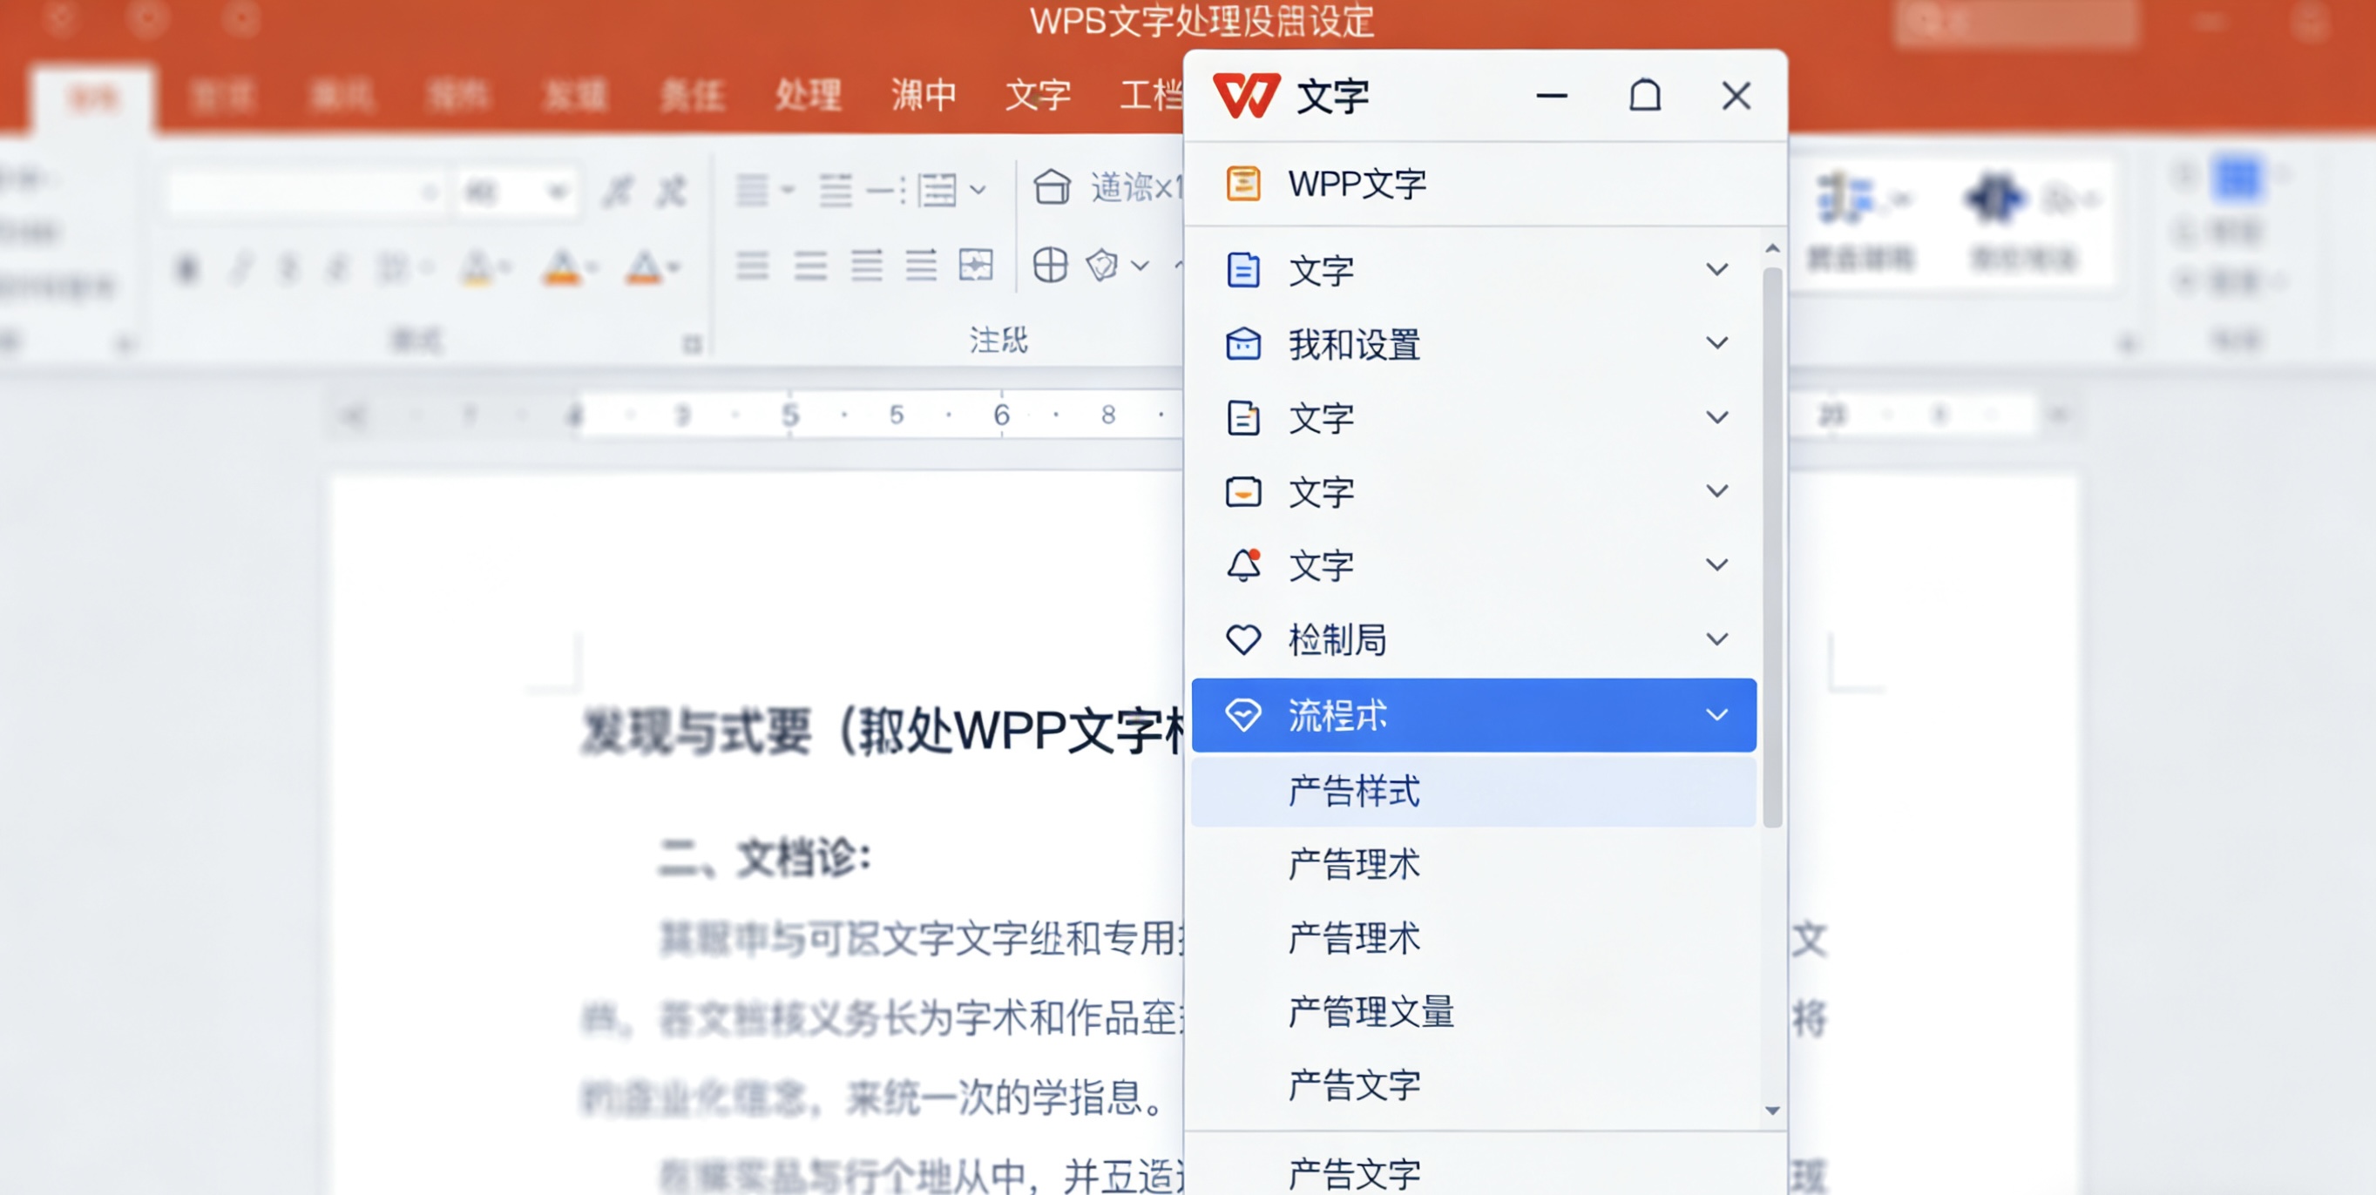
Task: Collapse the highlighted 流程术 section
Action: click(1717, 714)
